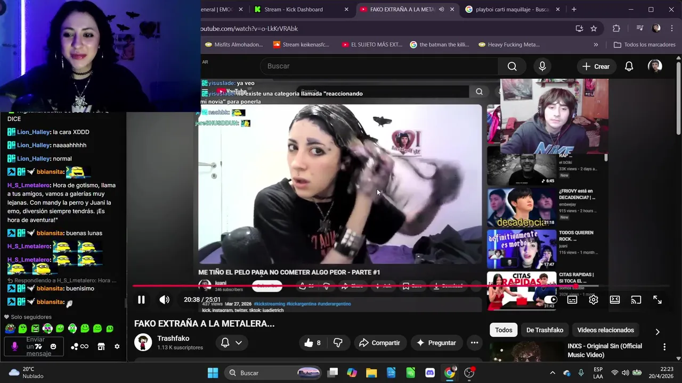Mute the video using the speaker icon
The image size is (682, 383).
tap(165, 299)
